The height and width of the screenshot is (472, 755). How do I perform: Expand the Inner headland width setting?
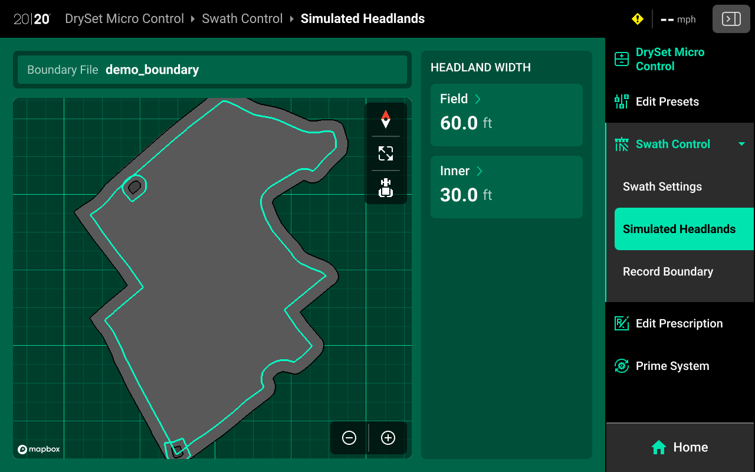click(x=479, y=171)
